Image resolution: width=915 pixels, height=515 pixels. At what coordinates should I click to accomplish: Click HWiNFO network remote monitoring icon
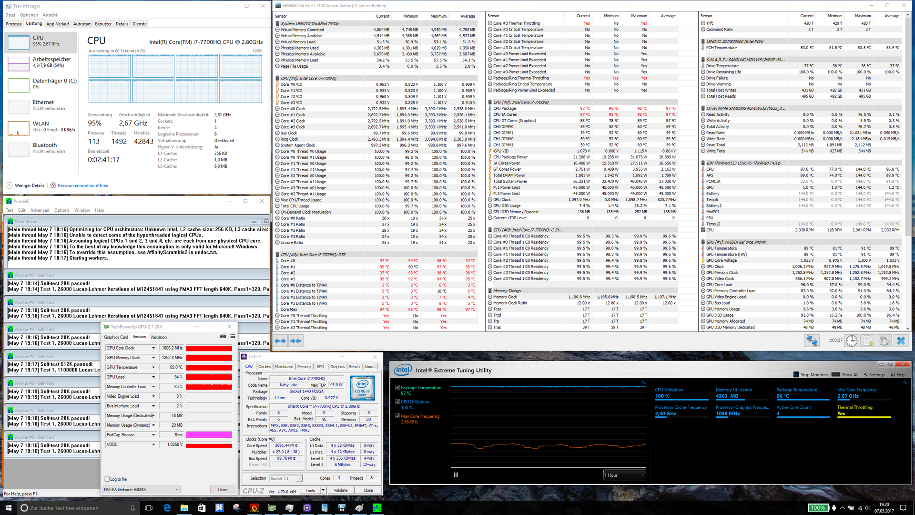click(812, 341)
